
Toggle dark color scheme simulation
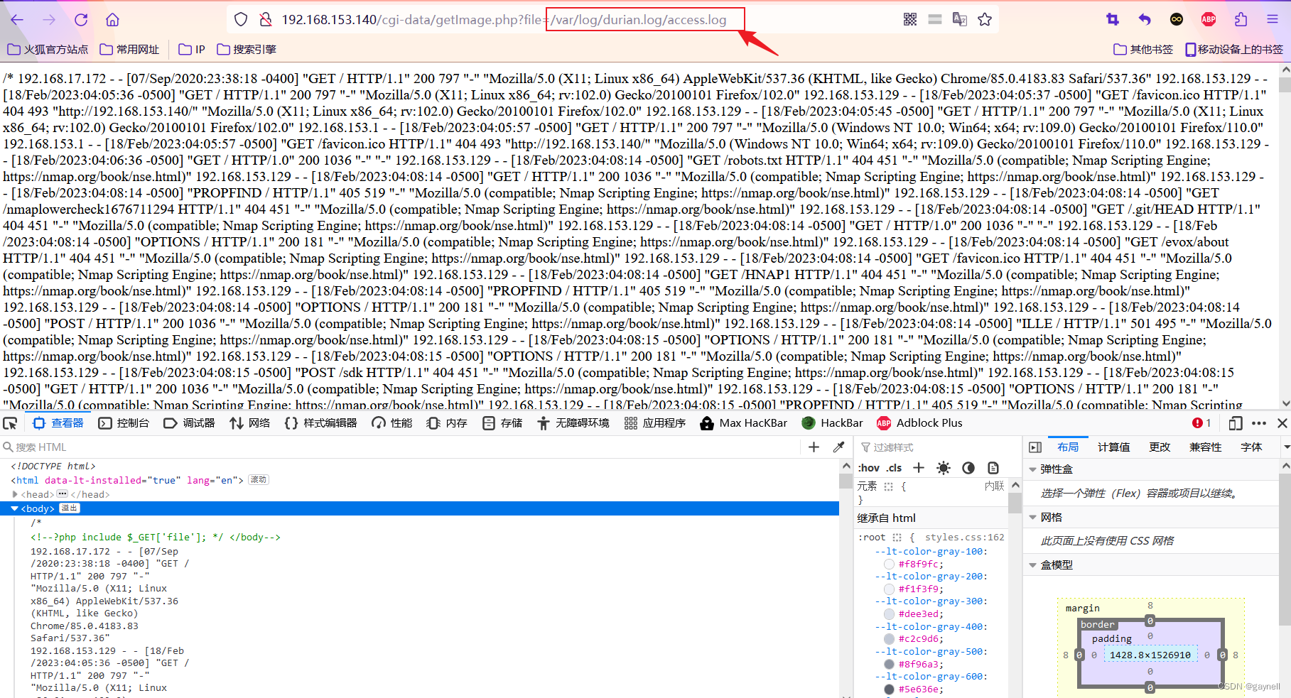click(x=968, y=467)
